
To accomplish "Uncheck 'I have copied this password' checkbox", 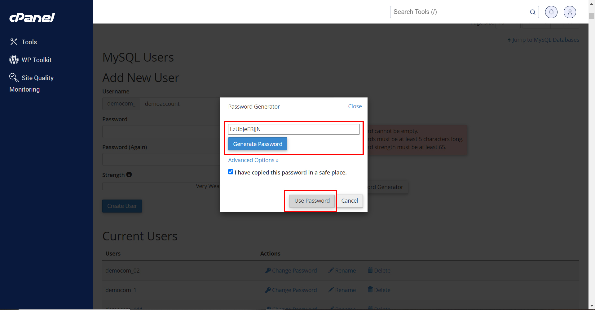I will tap(231, 172).
